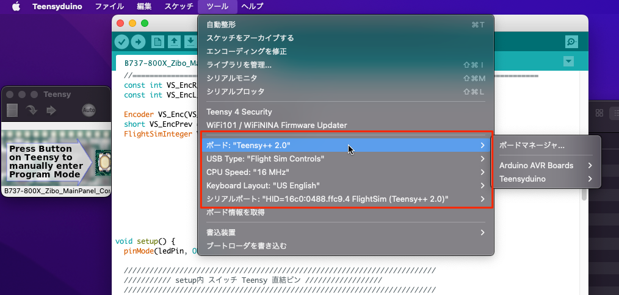This screenshot has height=295, width=619.
Task: Select Teensy 4 Security entry
Action: 346,112
